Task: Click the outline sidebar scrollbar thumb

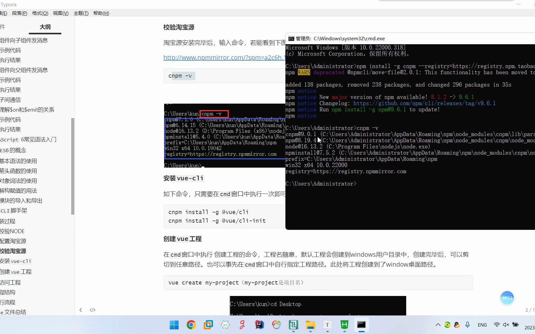Action: pos(73,166)
